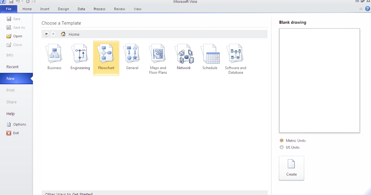
Task: Click the Blank drawing preview thumbnail
Action: pyautogui.click(x=319, y=80)
